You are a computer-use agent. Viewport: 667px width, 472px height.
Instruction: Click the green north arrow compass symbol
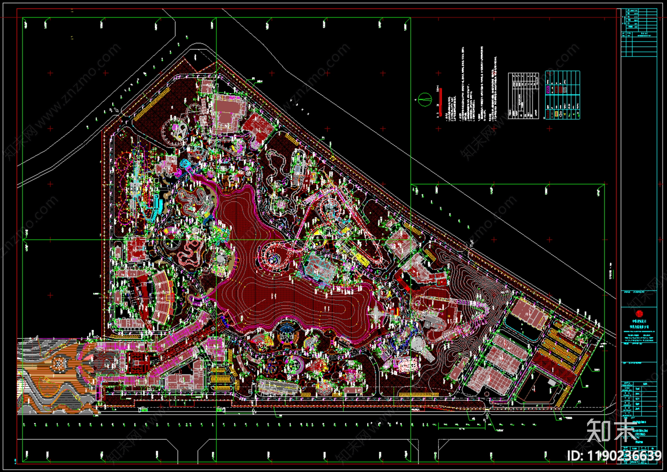pos(424,100)
